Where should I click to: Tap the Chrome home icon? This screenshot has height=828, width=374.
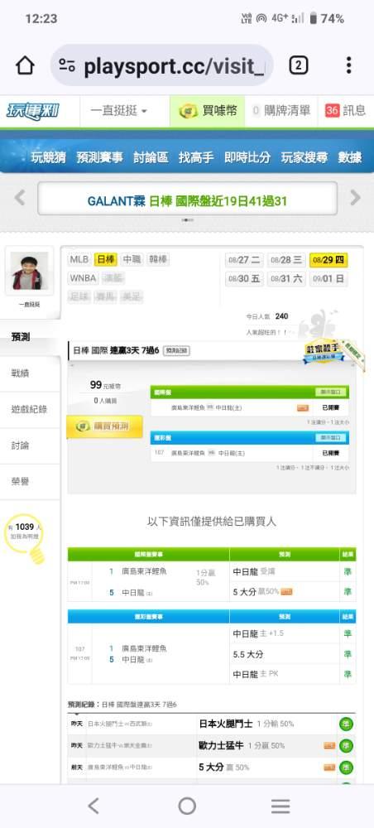coord(25,65)
